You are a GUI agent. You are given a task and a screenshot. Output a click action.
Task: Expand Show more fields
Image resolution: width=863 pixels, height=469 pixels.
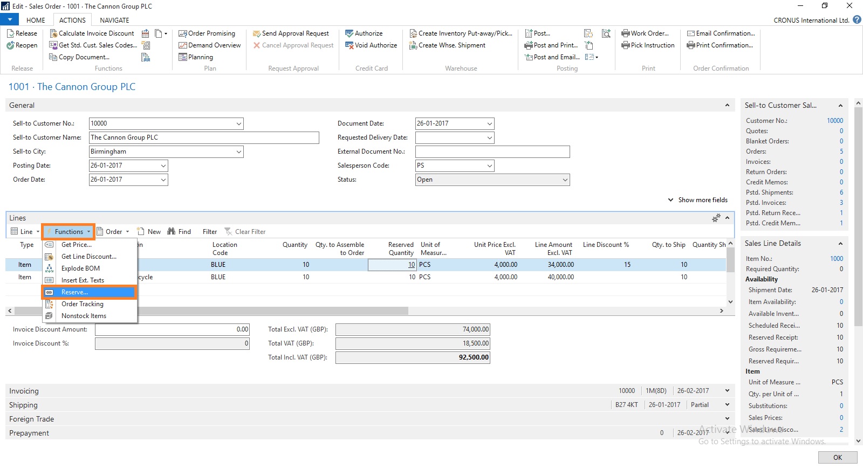[x=698, y=200]
